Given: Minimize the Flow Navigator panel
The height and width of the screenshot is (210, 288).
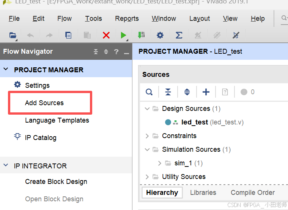Looking at the screenshot, I should click(x=126, y=52).
